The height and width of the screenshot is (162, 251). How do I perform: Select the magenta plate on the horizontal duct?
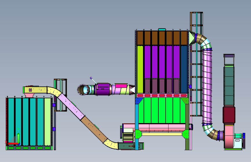[x=121, y=86]
